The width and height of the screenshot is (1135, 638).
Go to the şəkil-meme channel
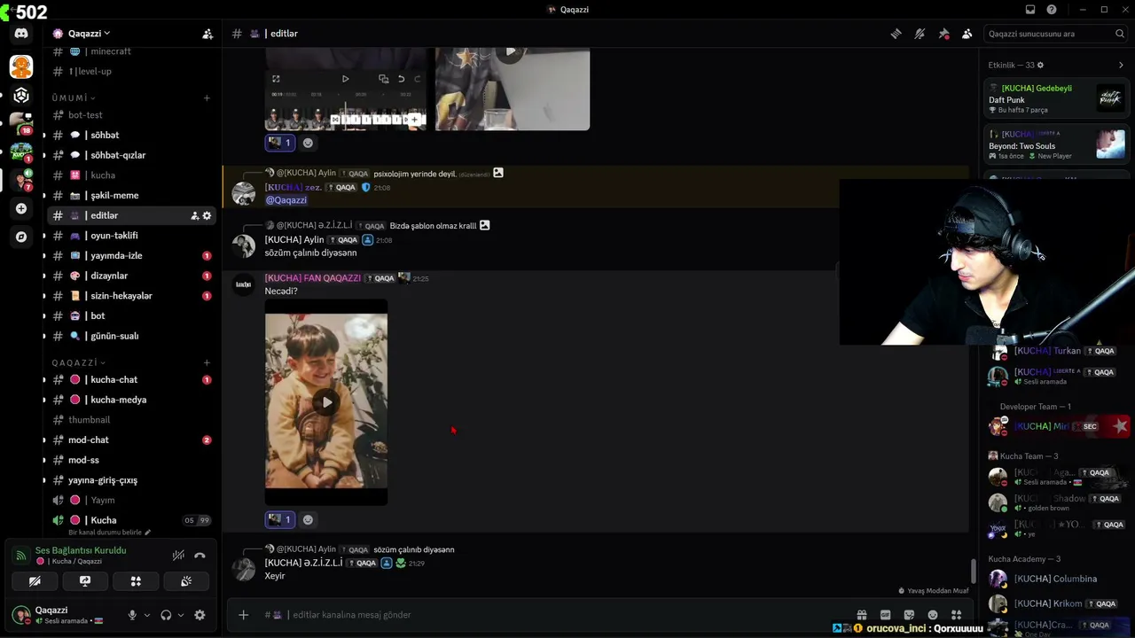[131, 195]
